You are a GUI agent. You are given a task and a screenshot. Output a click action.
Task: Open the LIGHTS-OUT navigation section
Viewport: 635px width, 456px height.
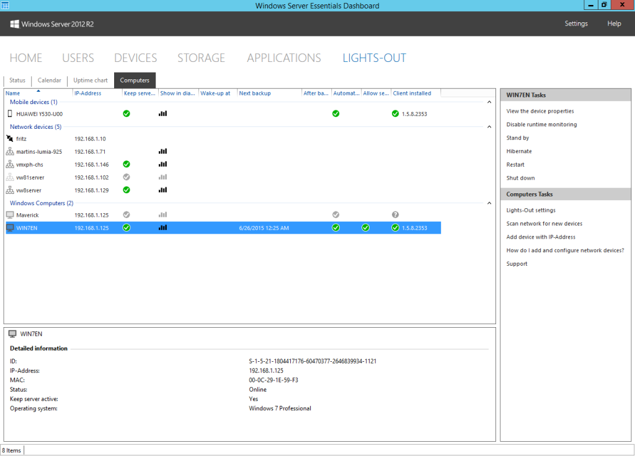tap(374, 58)
